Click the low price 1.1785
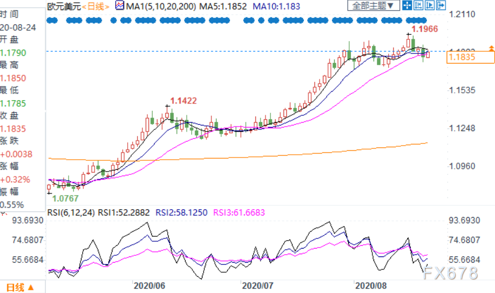 pos(13,103)
